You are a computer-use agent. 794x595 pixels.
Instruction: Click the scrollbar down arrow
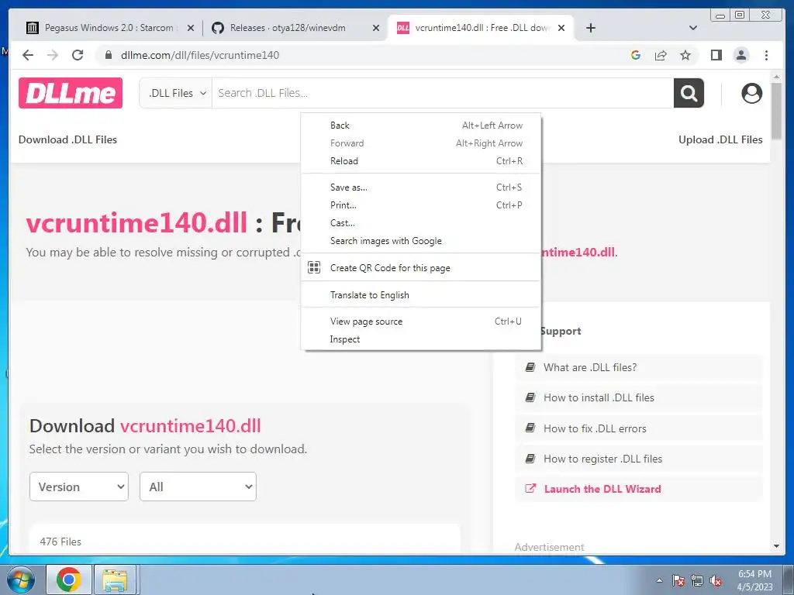(x=776, y=546)
